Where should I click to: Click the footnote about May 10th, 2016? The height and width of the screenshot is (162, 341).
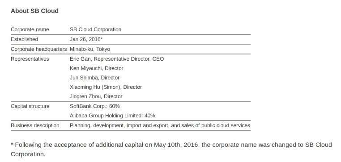171,150
